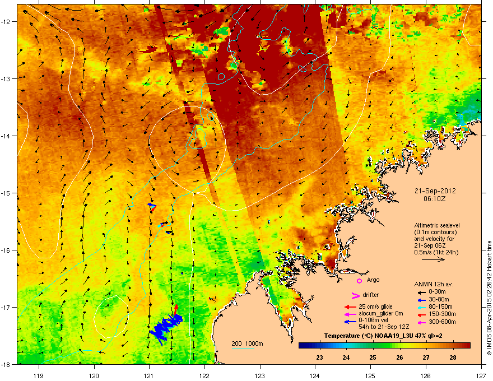
Task: Click the 54h to 21-Sep 12Z text
Action: pos(384,327)
